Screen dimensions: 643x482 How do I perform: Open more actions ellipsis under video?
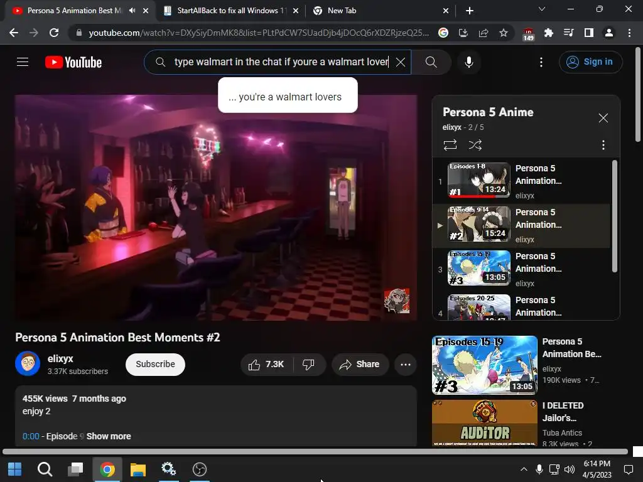[x=406, y=365]
